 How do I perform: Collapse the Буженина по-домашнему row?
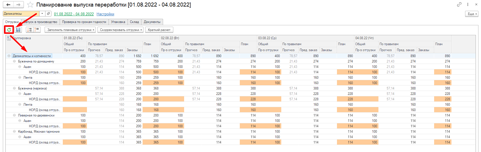tap(14, 61)
